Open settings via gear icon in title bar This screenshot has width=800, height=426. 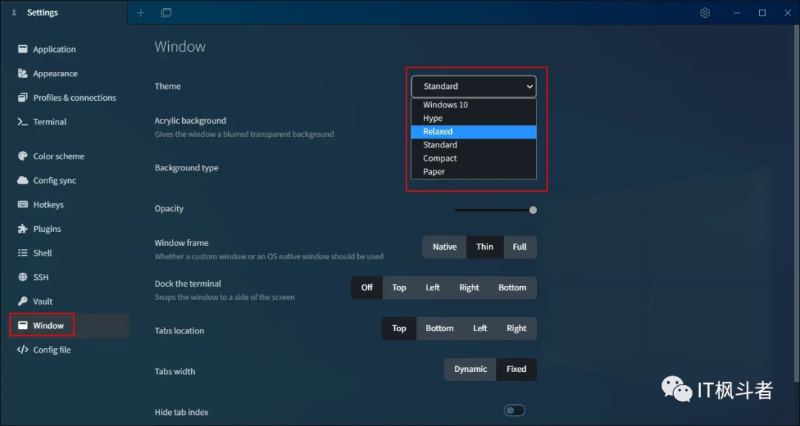pos(704,13)
